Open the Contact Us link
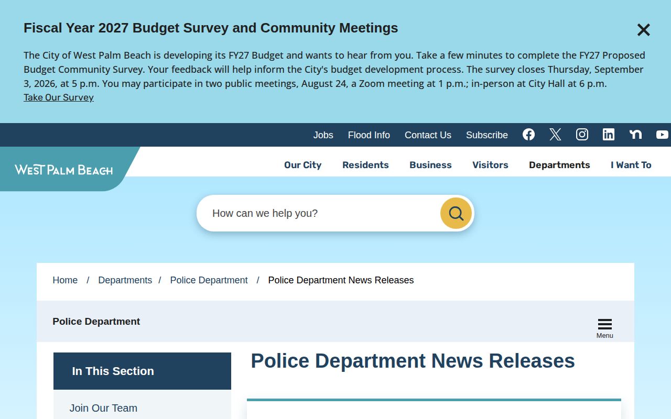 pyautogui.click(x=428, y=135)
